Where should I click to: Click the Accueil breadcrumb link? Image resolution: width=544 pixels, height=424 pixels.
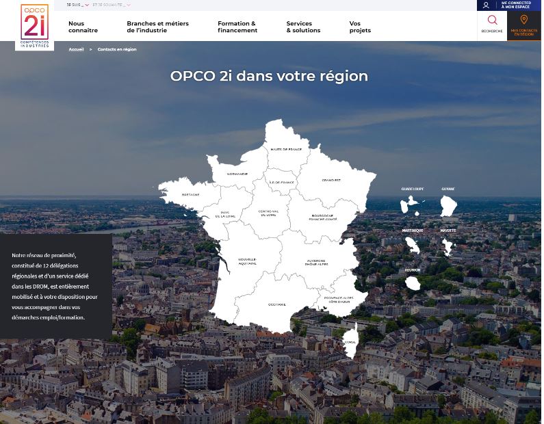pyautogui.click(x=76, y=49)
